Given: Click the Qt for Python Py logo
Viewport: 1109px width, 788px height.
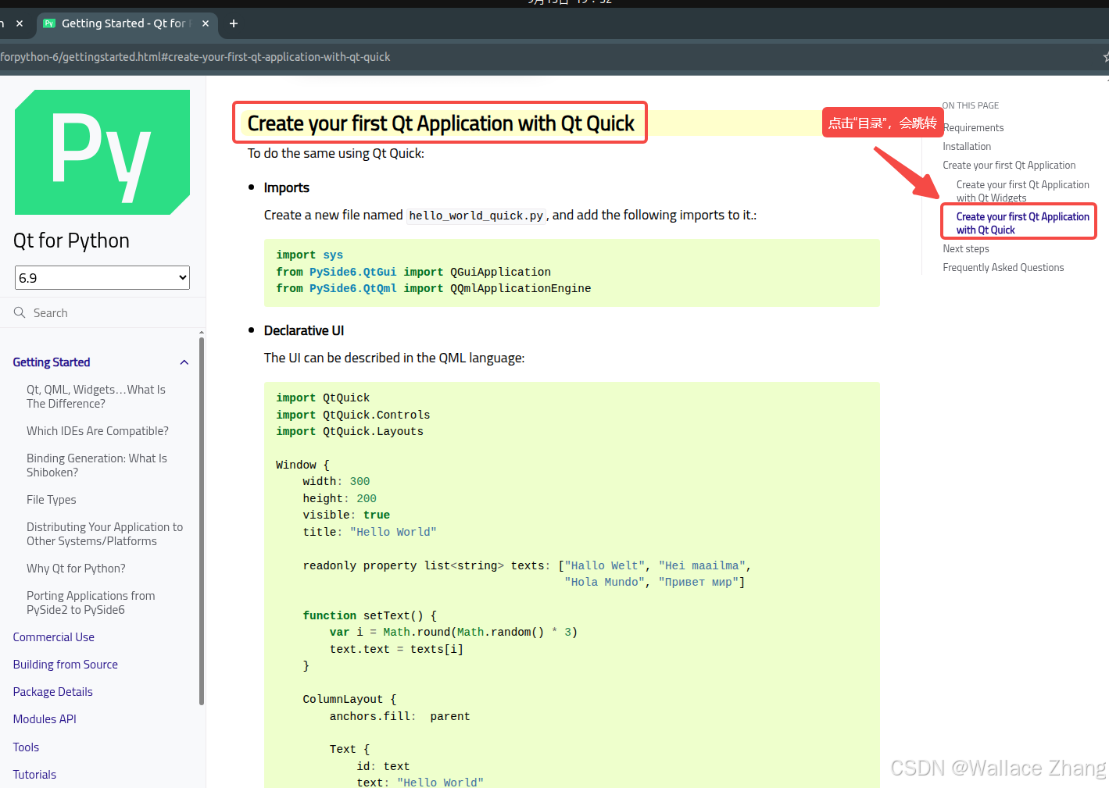Looking at the screenshot, I should click(x=102, y=152).
